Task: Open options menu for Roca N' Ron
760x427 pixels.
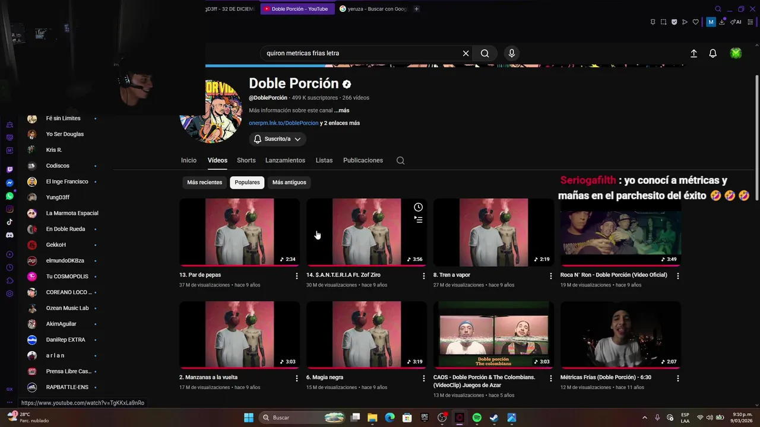Action: [x=678, y=276]
